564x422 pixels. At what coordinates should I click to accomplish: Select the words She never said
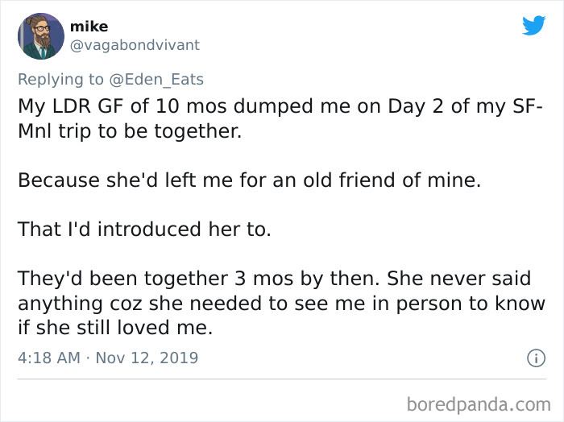point(459,279)
